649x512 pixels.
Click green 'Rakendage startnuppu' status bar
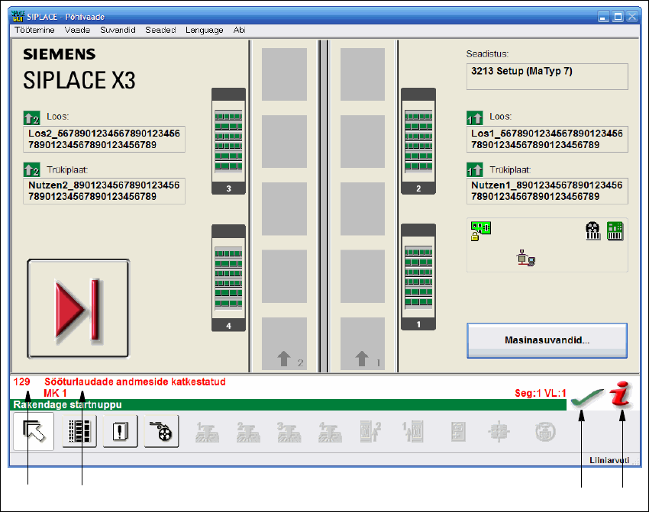coord(288,404)
